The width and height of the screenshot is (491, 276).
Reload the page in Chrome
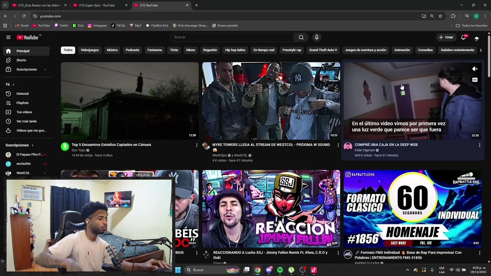pos(24,16)
